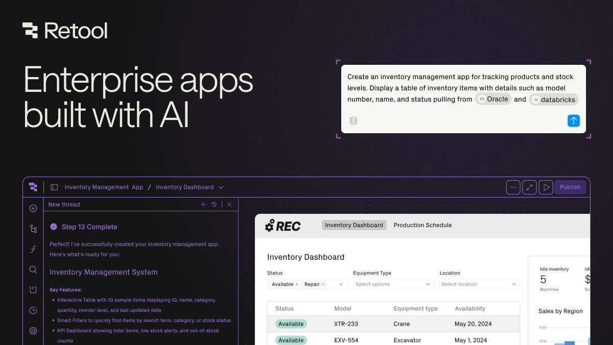Switch to the Production Schedule tab
Screen dimensions: 613x345
point(422,225)
